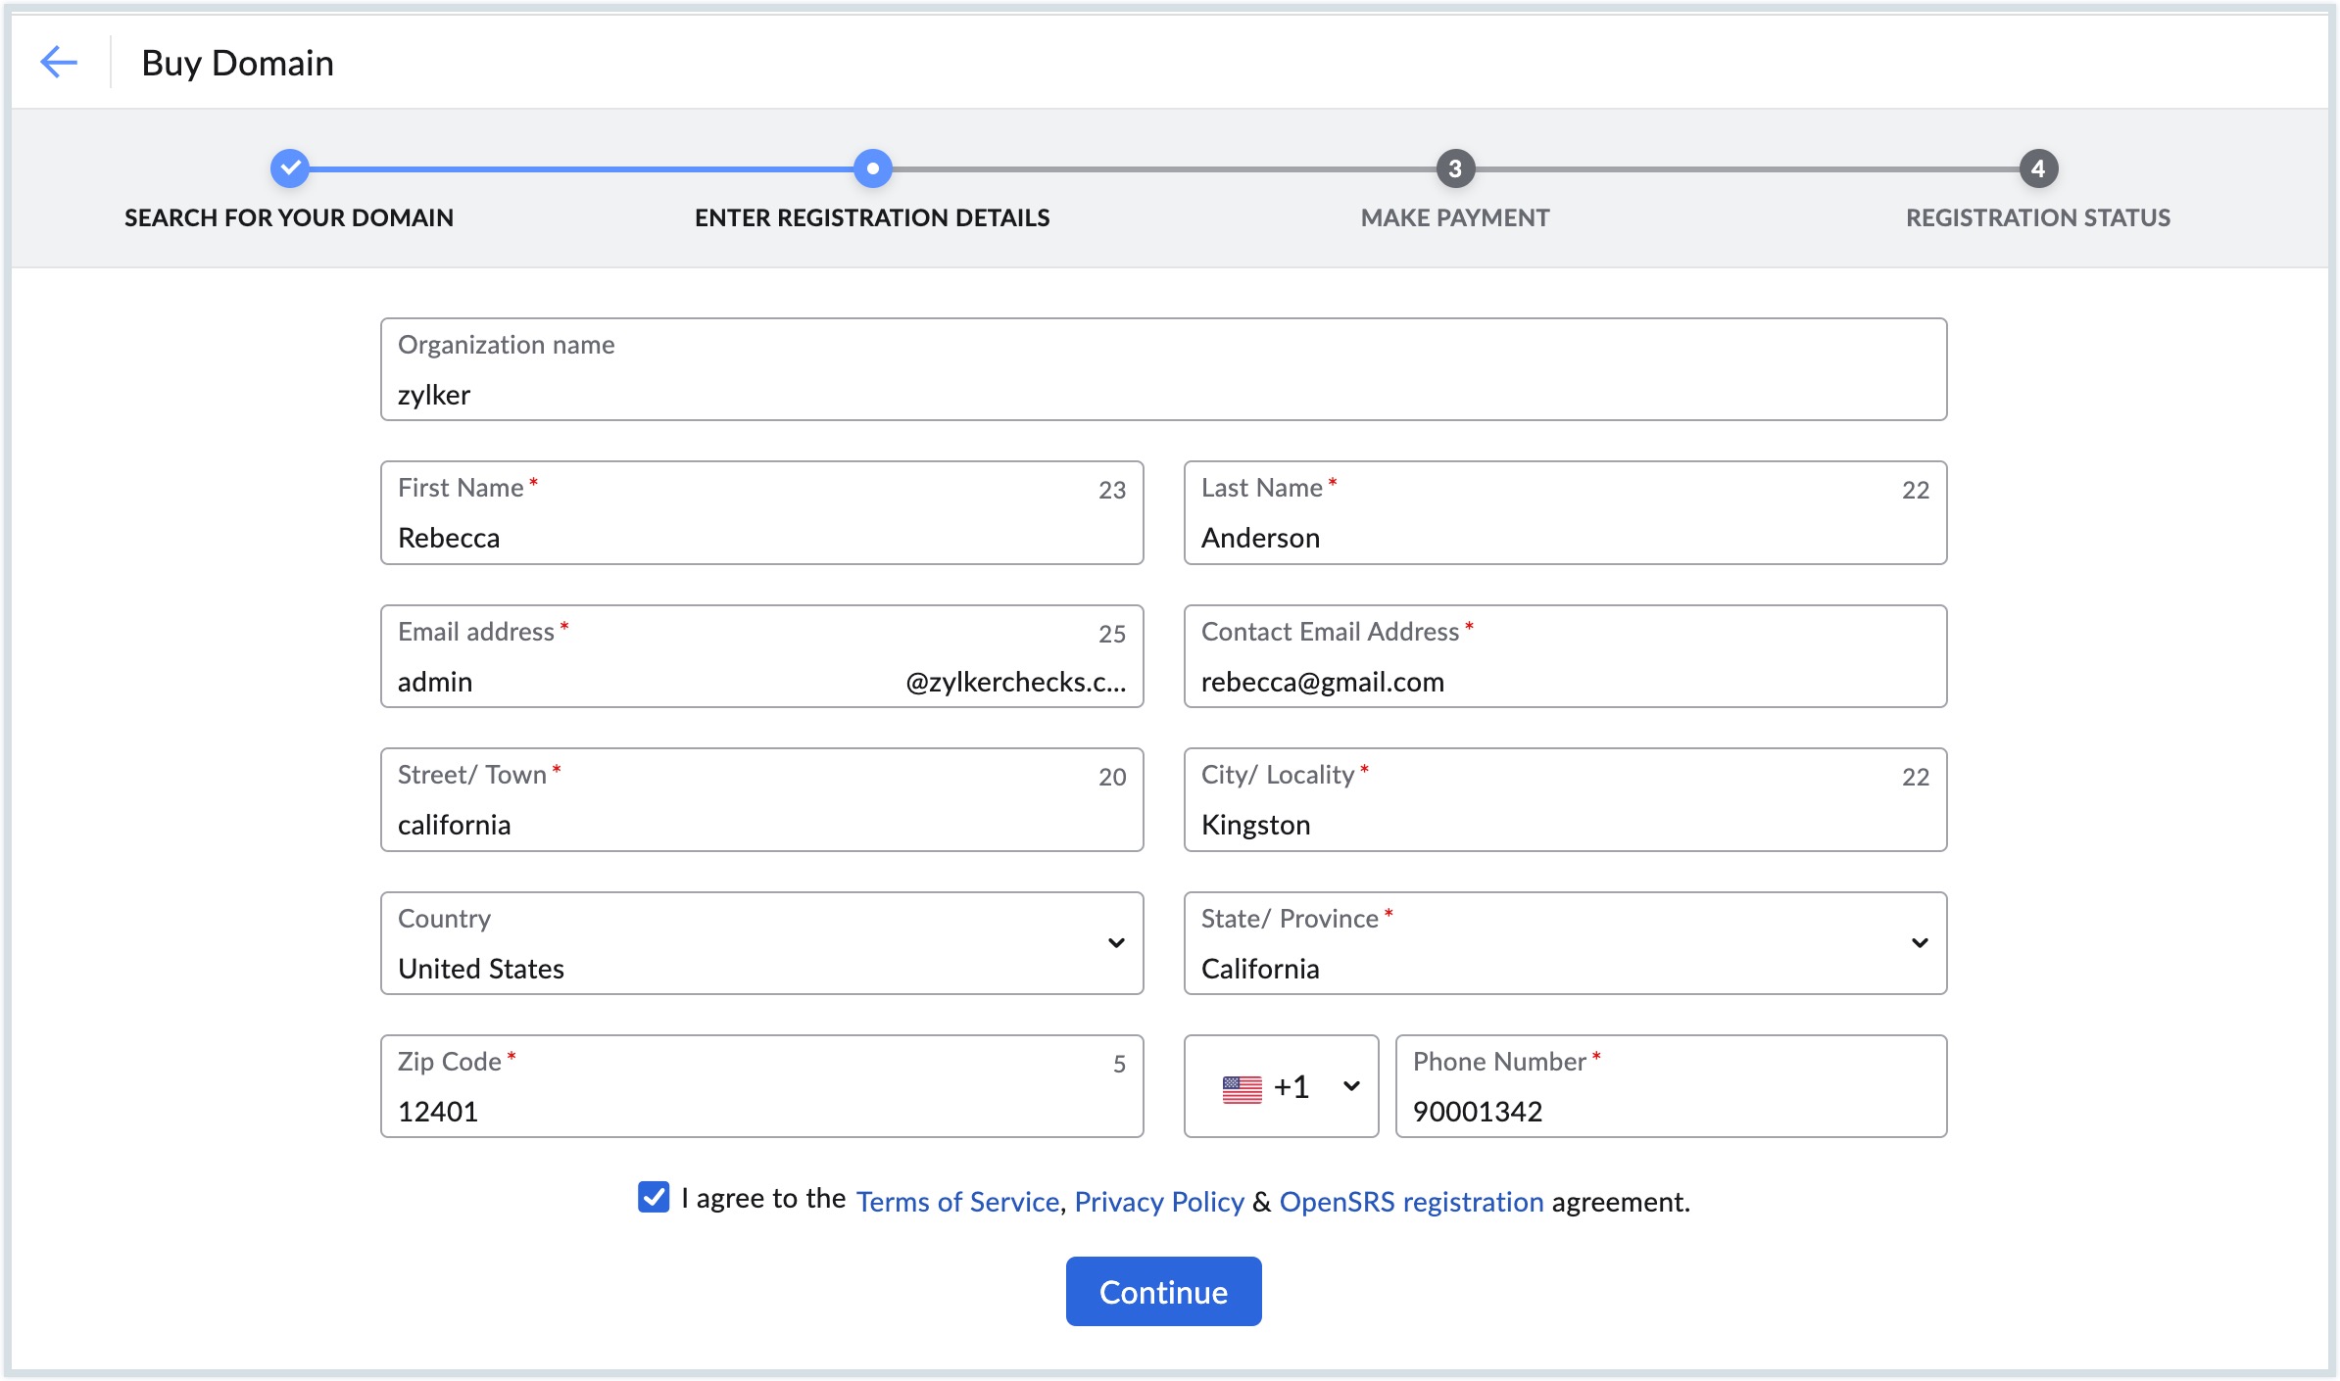Screen dimensions: 2340x1381
Task: Open the Terms of Service link
Action: pyautogui.click(x=957, y=1201)
